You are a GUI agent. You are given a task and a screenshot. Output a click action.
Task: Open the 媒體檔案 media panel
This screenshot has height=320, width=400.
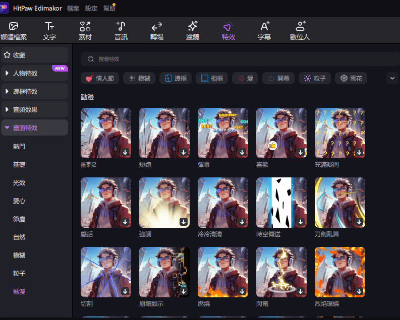(14, 31)
